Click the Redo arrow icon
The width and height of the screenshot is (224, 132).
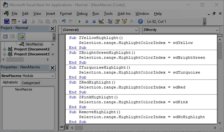coord(71,22)
